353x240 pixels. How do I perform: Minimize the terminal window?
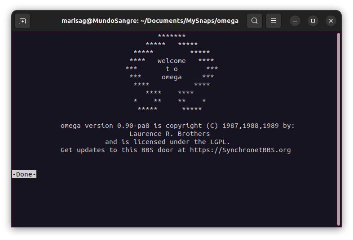[x=295, y=21]
